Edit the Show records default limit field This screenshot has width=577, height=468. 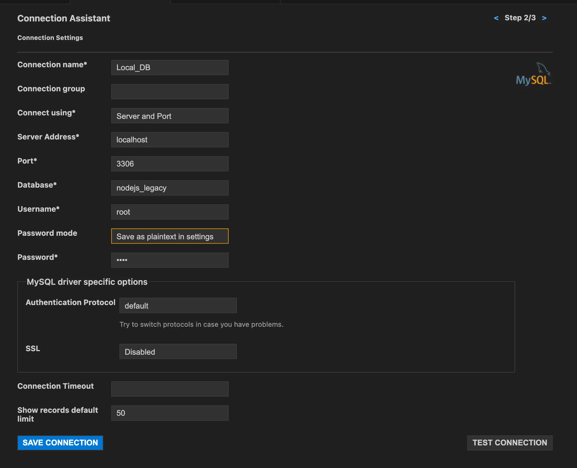(x=170, y=413)
